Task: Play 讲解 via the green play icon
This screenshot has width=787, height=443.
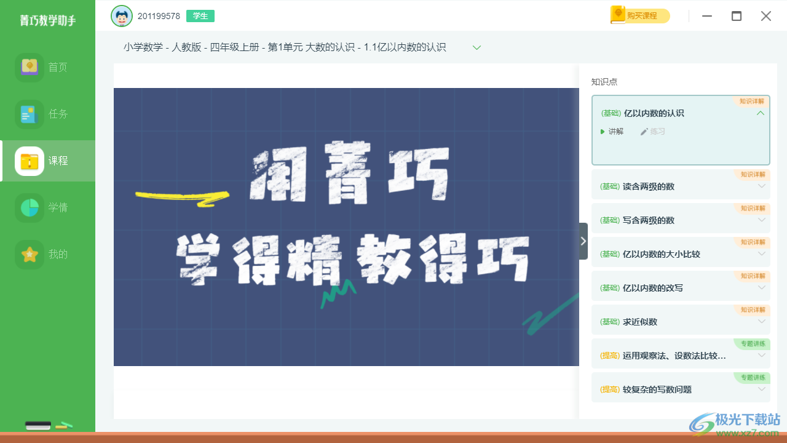Action: coord(603,131)
